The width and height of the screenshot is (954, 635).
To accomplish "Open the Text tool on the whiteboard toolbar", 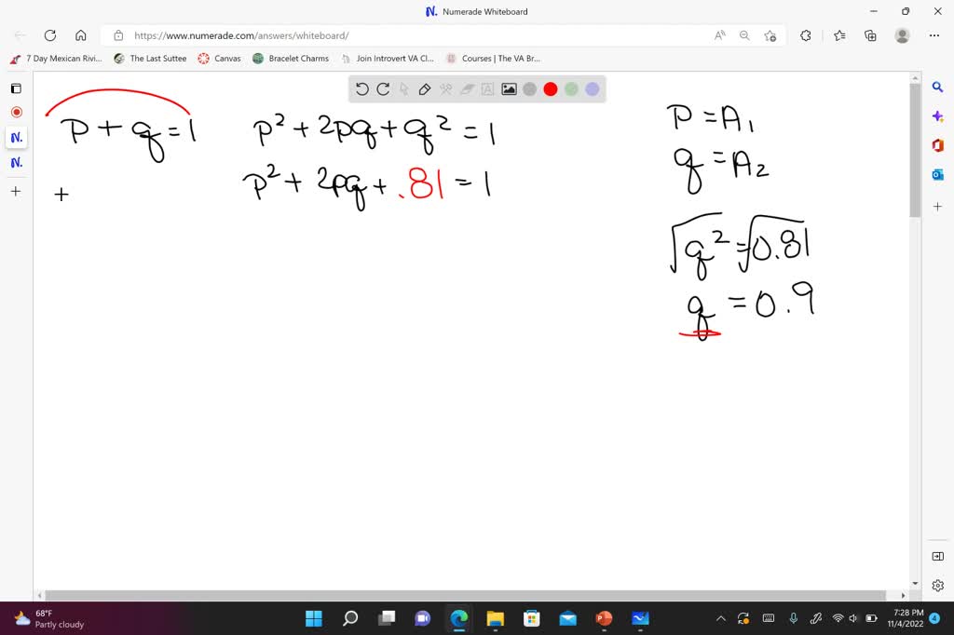I will pos(487,88).
